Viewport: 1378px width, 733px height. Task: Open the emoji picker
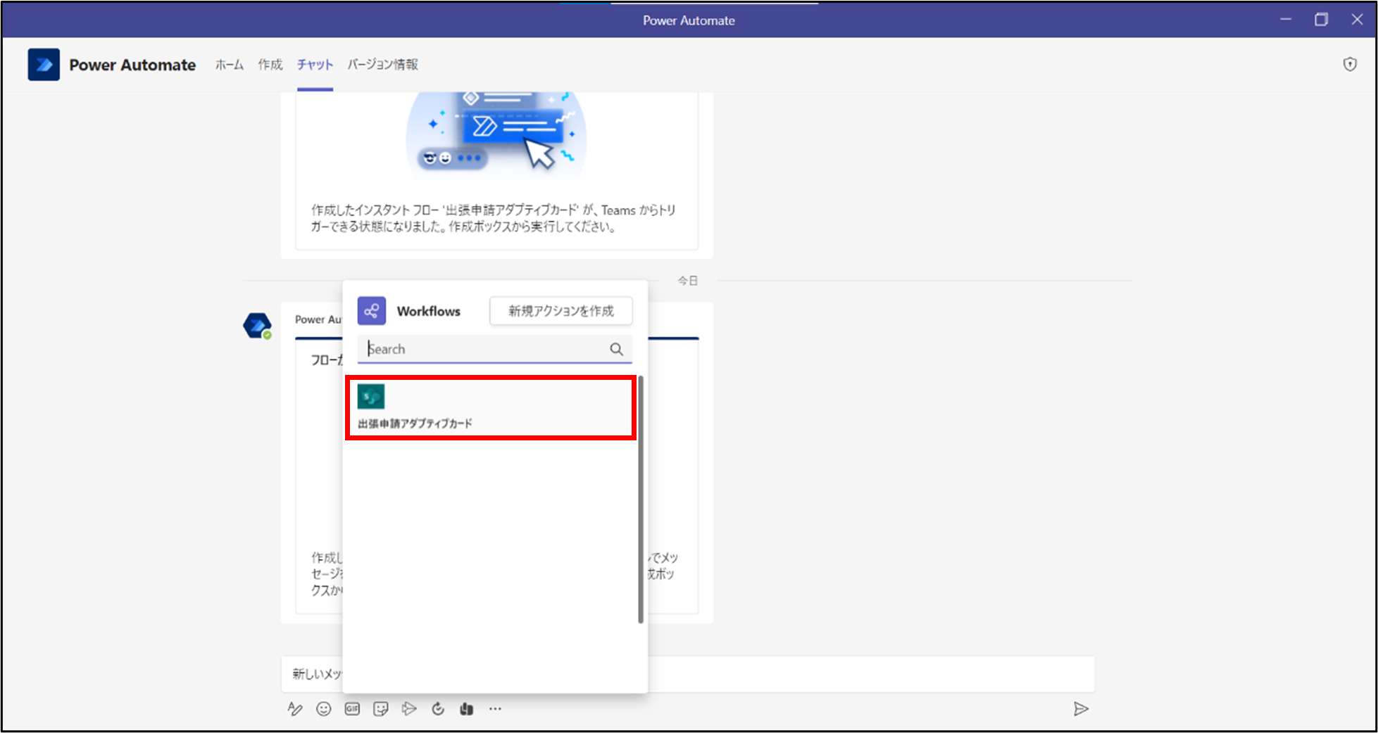324,708
